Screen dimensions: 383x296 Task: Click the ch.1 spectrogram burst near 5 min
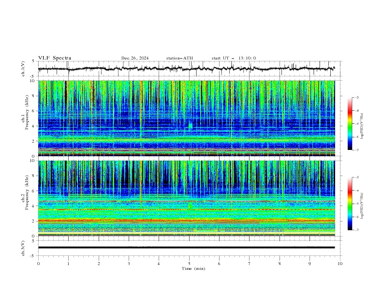[190, 126]
